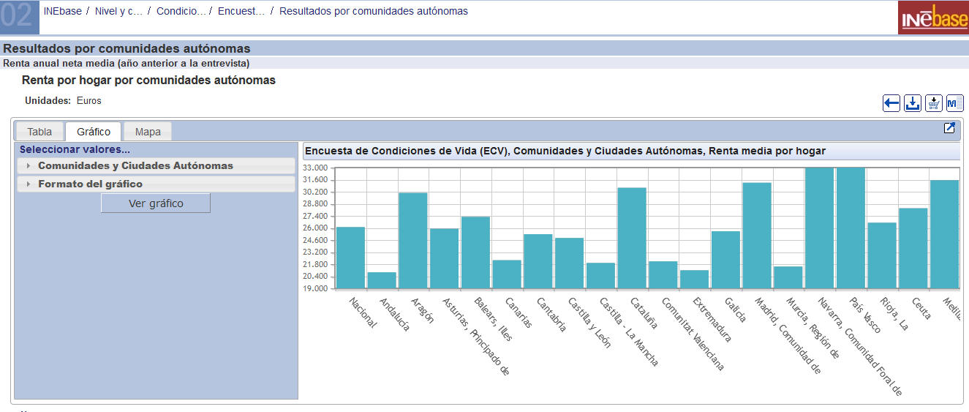Click the back arrow icon

coord(891,103)
